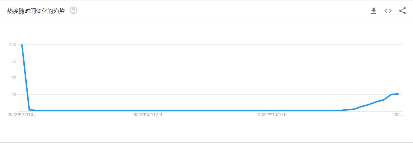
Task: Select the 2022年10月9日 date label
Action: point(273,114)
